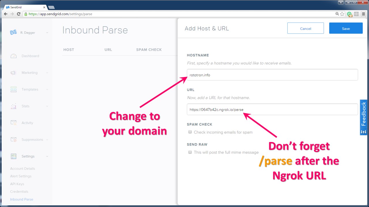Click the icon below the Feedback tab
This screenshot has height=207, width=369.
coord(364,131)
